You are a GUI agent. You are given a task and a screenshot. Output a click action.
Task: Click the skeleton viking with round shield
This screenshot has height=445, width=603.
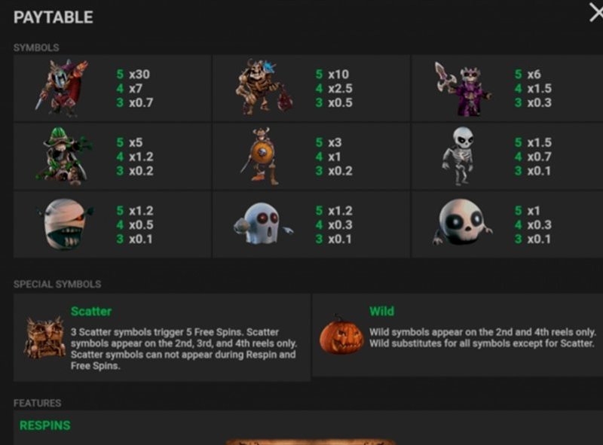(x=262, y=157)
